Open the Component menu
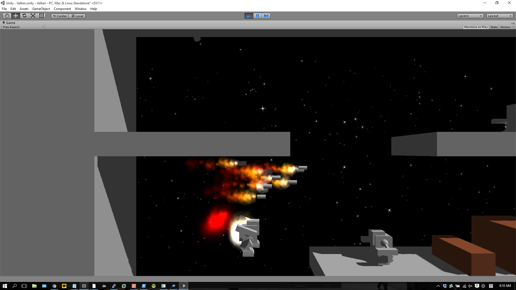Screen dimensions: 516x290 (x=62, y=9)
